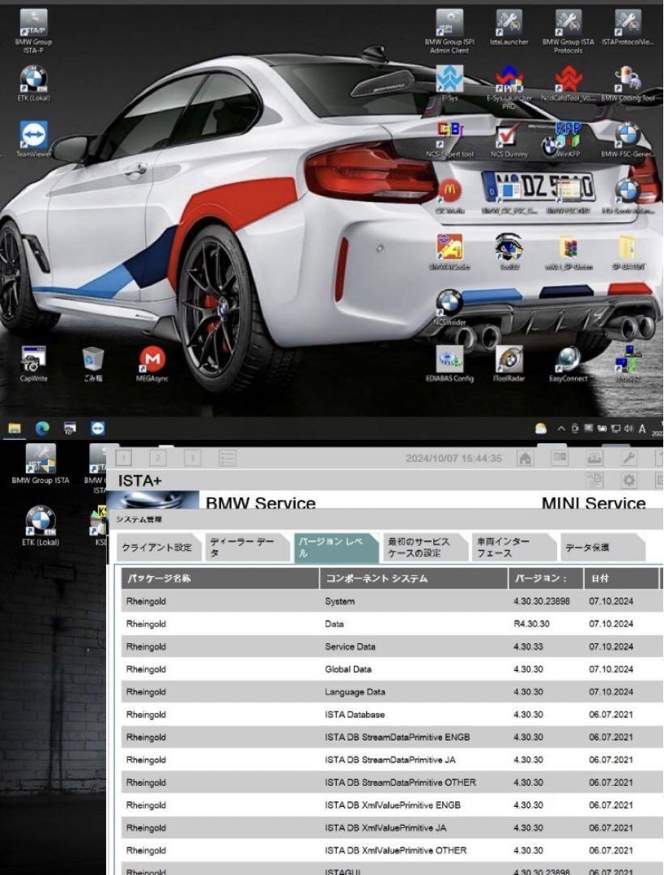Open the CapWrite desktop shortcut
664x875 pixels.
point(33,364)
